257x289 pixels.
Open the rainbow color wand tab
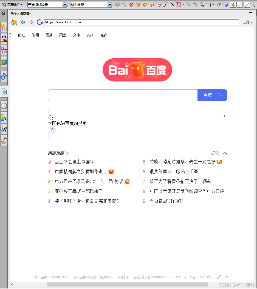click(x=4, y=118)
